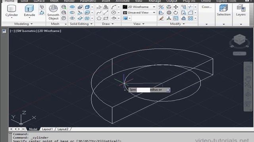The width and height of the screenshot is (254, 142).
Task: Click the Smooth More mesh icon
Action: (x=63, y=7)
